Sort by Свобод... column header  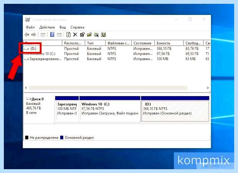tap(193, 43)
